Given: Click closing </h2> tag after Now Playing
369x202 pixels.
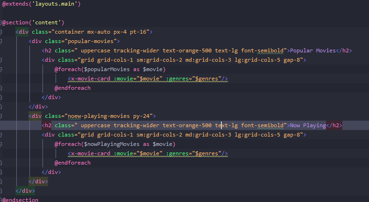Looking at the screenshot, I should [x=334, y=125].
